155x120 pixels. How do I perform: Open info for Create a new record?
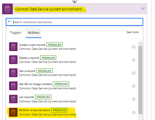coord(134,47)
